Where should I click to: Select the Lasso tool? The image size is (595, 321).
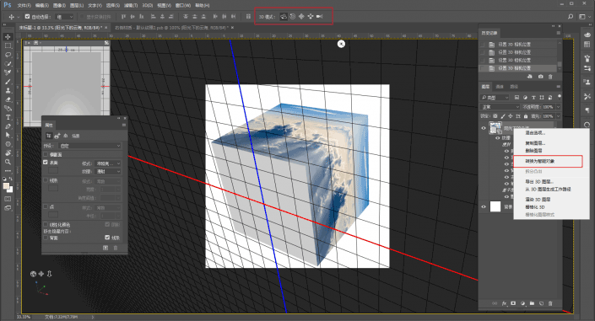pos(8,55)
